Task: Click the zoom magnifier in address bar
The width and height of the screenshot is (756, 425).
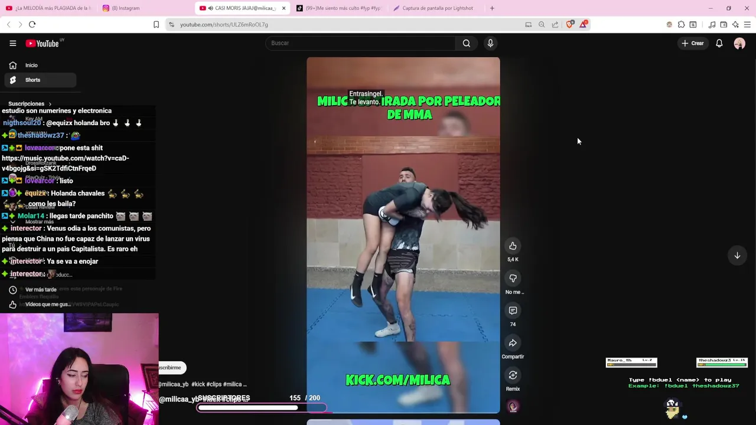Action: (x=542, y=24)
